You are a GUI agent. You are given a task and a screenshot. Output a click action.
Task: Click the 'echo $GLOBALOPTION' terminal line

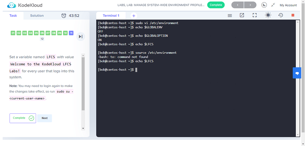pyautogui.click(x=133, y=36)
